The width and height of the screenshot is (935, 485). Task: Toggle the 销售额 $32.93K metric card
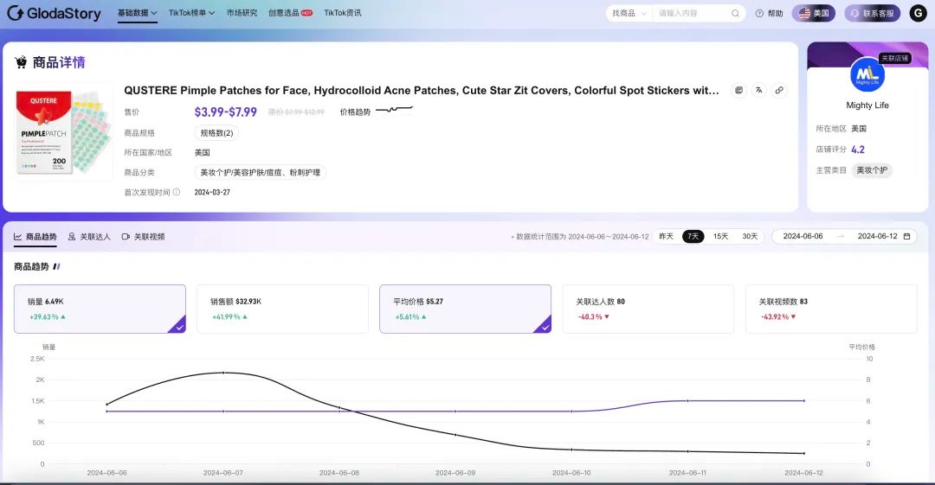coord(282,309)
